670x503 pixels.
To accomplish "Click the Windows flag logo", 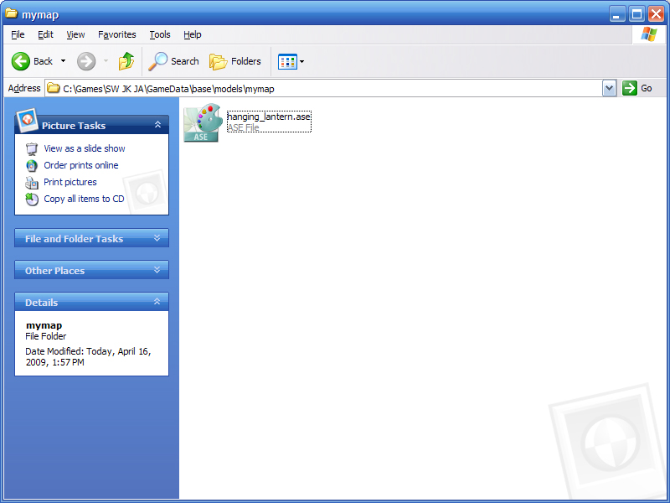I will 648,34.
